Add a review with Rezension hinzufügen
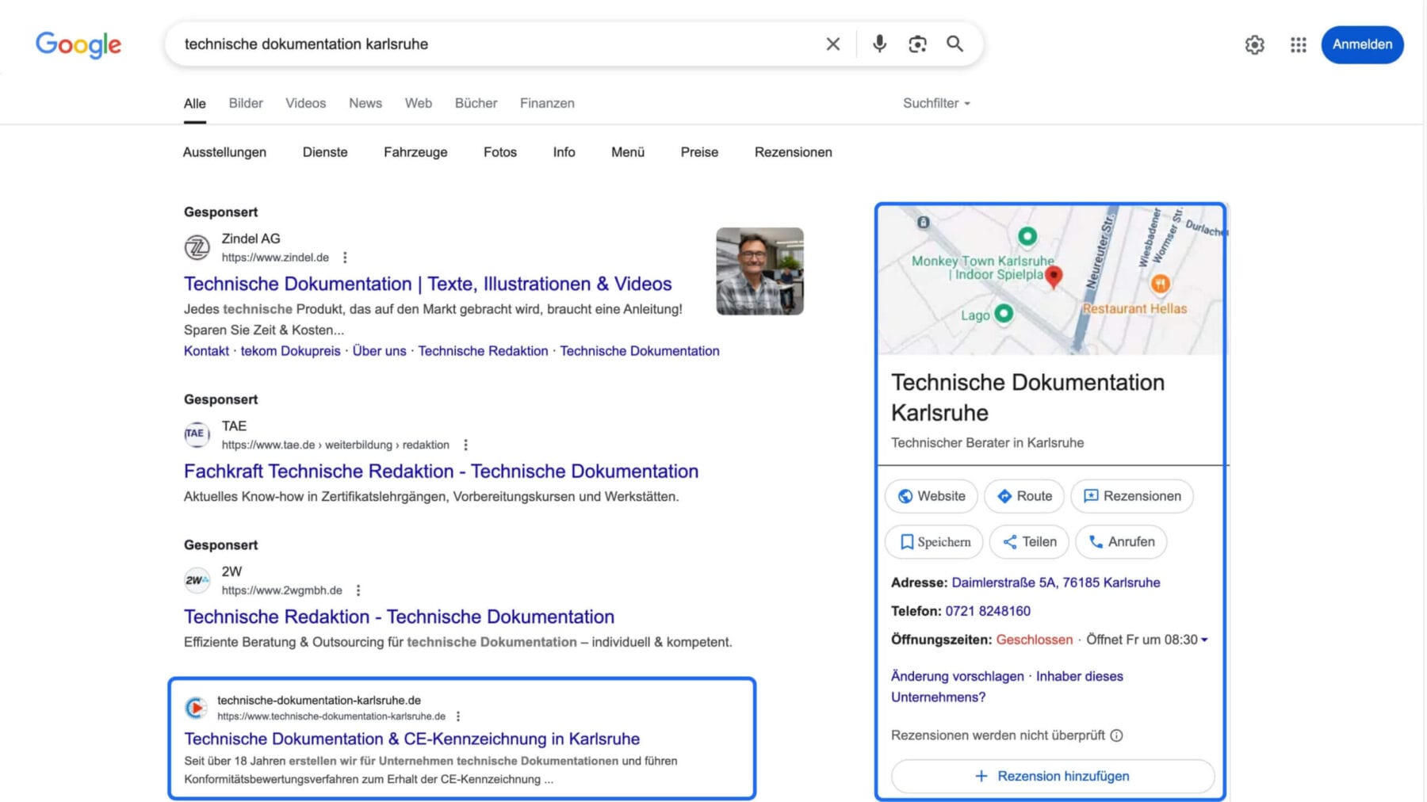The height and width of the screenshot is (802, 1427). click(x=1052, y=776)
